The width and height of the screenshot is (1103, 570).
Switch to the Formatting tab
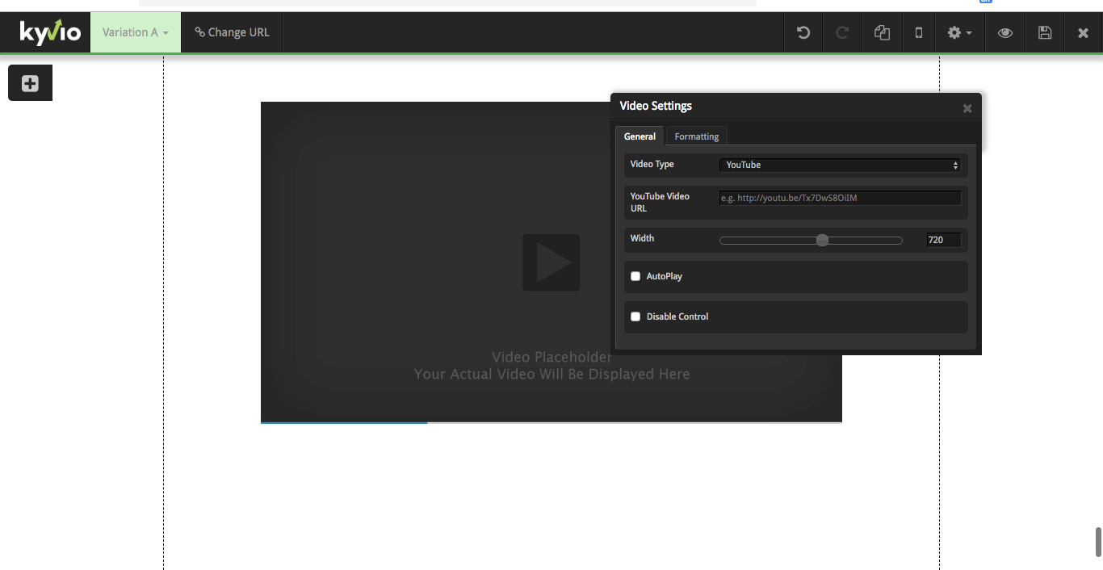click(x=697, y=136)
